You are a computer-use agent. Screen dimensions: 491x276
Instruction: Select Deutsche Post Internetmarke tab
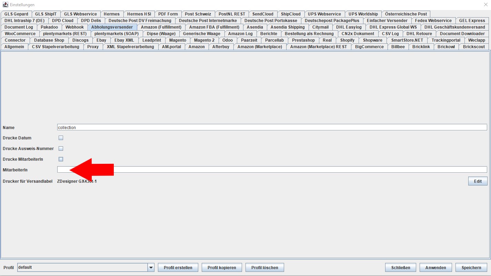pos(208,21)
